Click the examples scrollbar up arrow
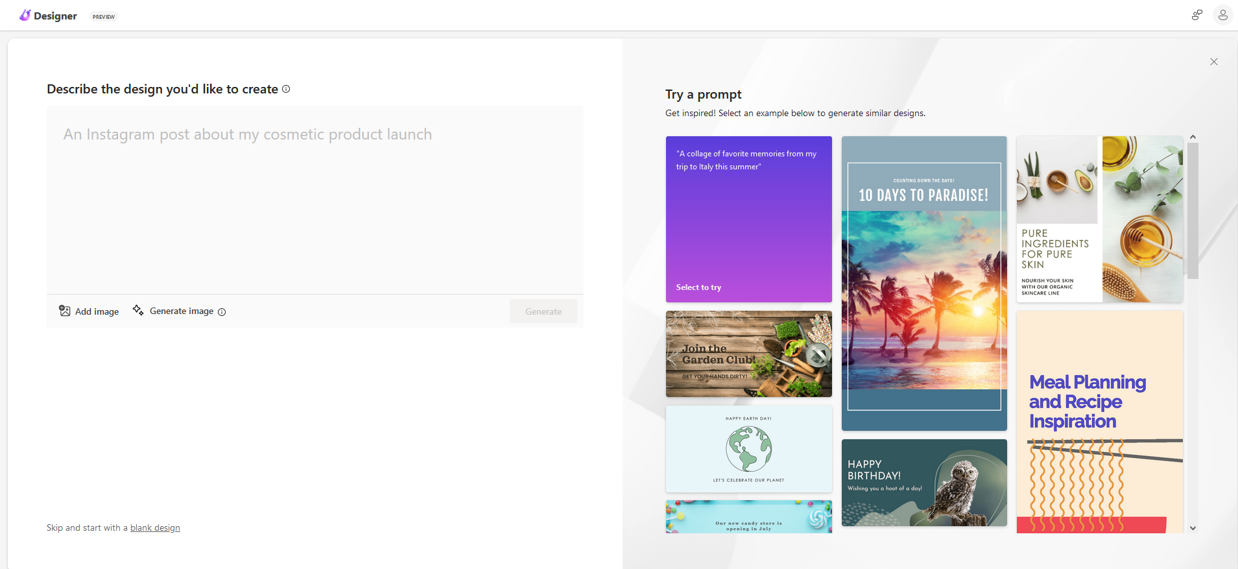Viewport: 1238px width, 569px height. (x=1193, y=138)
